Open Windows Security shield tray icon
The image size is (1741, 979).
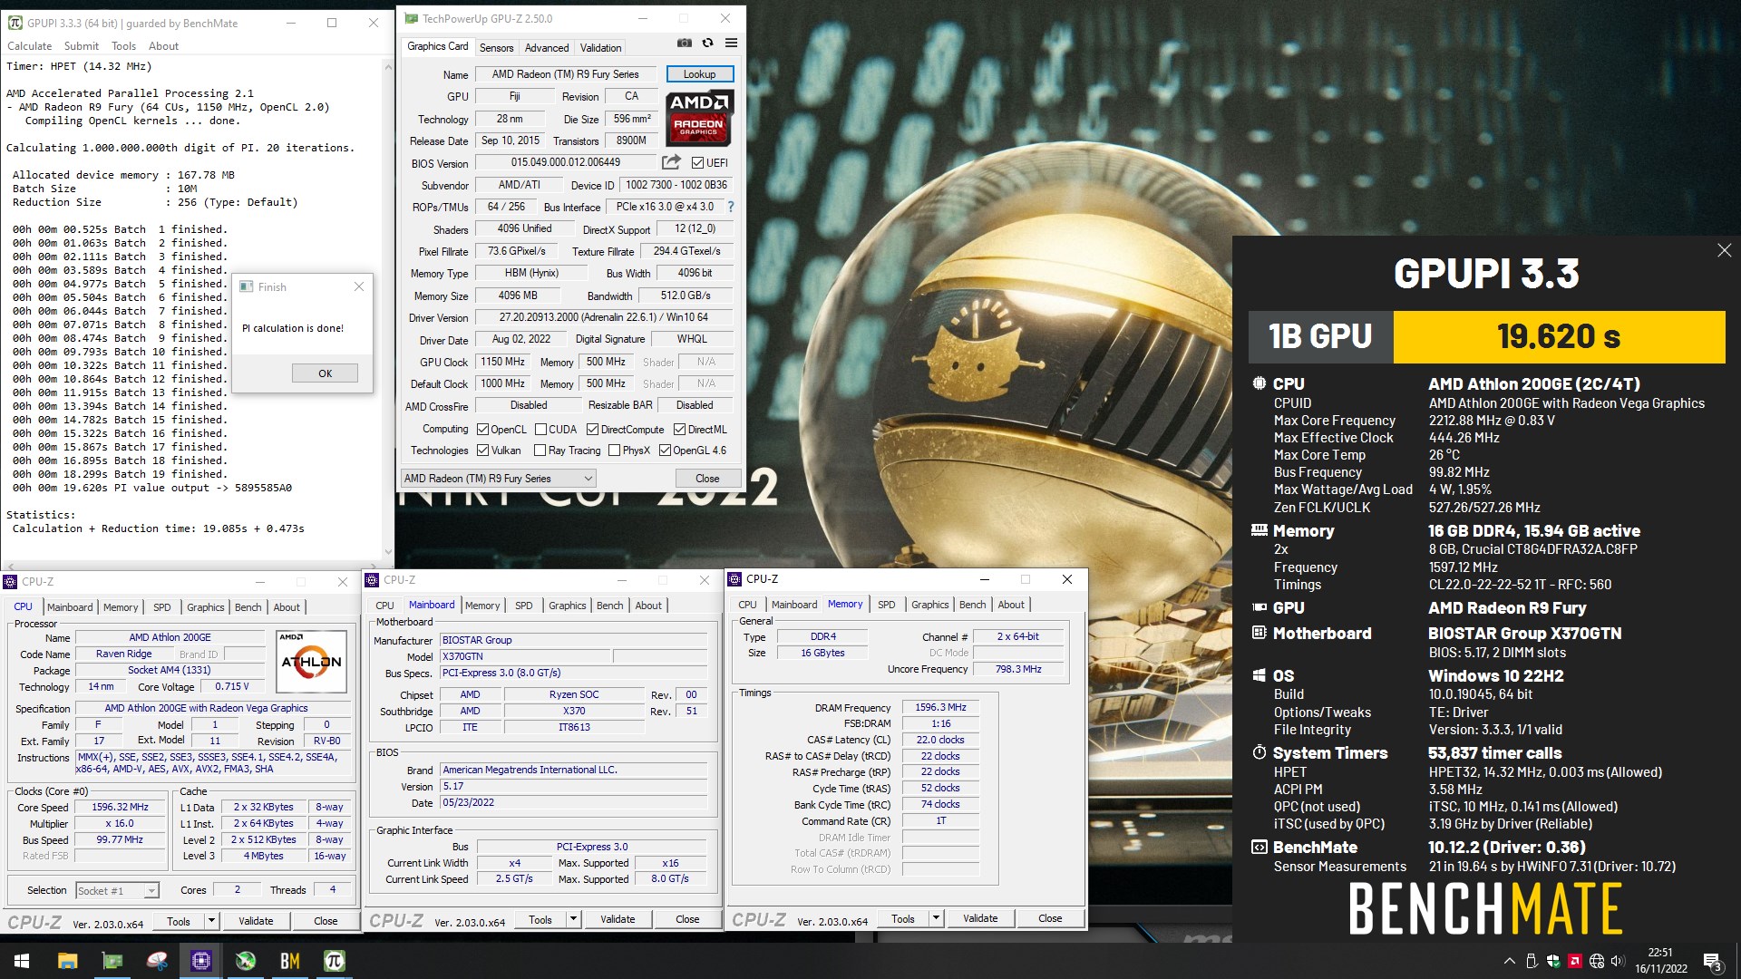(1553, 961)
